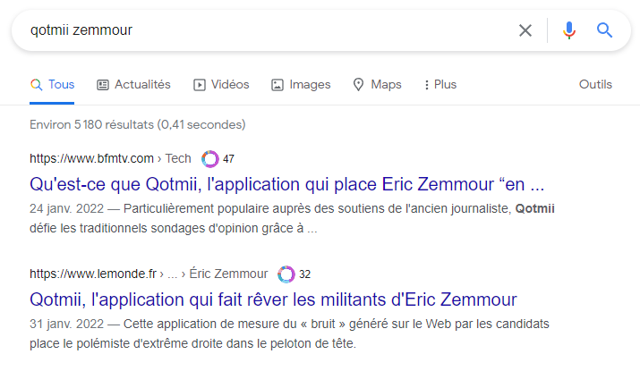
Task: Switch to the Tous tab
Action: pos(52,85)
